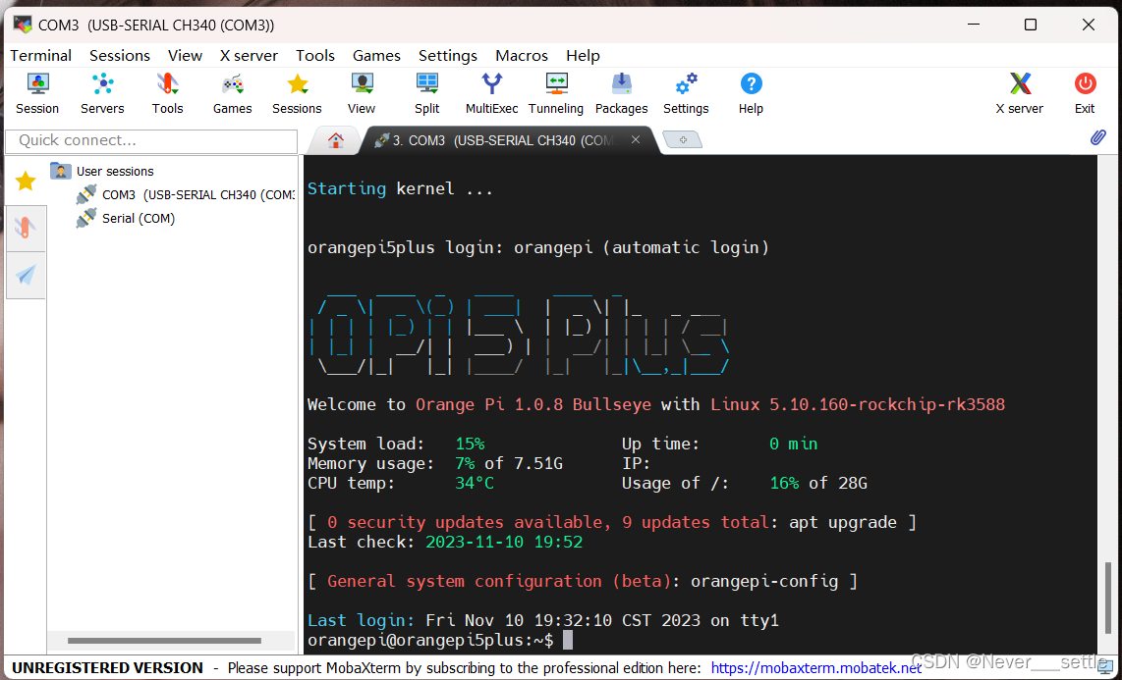
Task: Open the mobaxterm.mobatek.net link
Action: click(x=816, y=668)
